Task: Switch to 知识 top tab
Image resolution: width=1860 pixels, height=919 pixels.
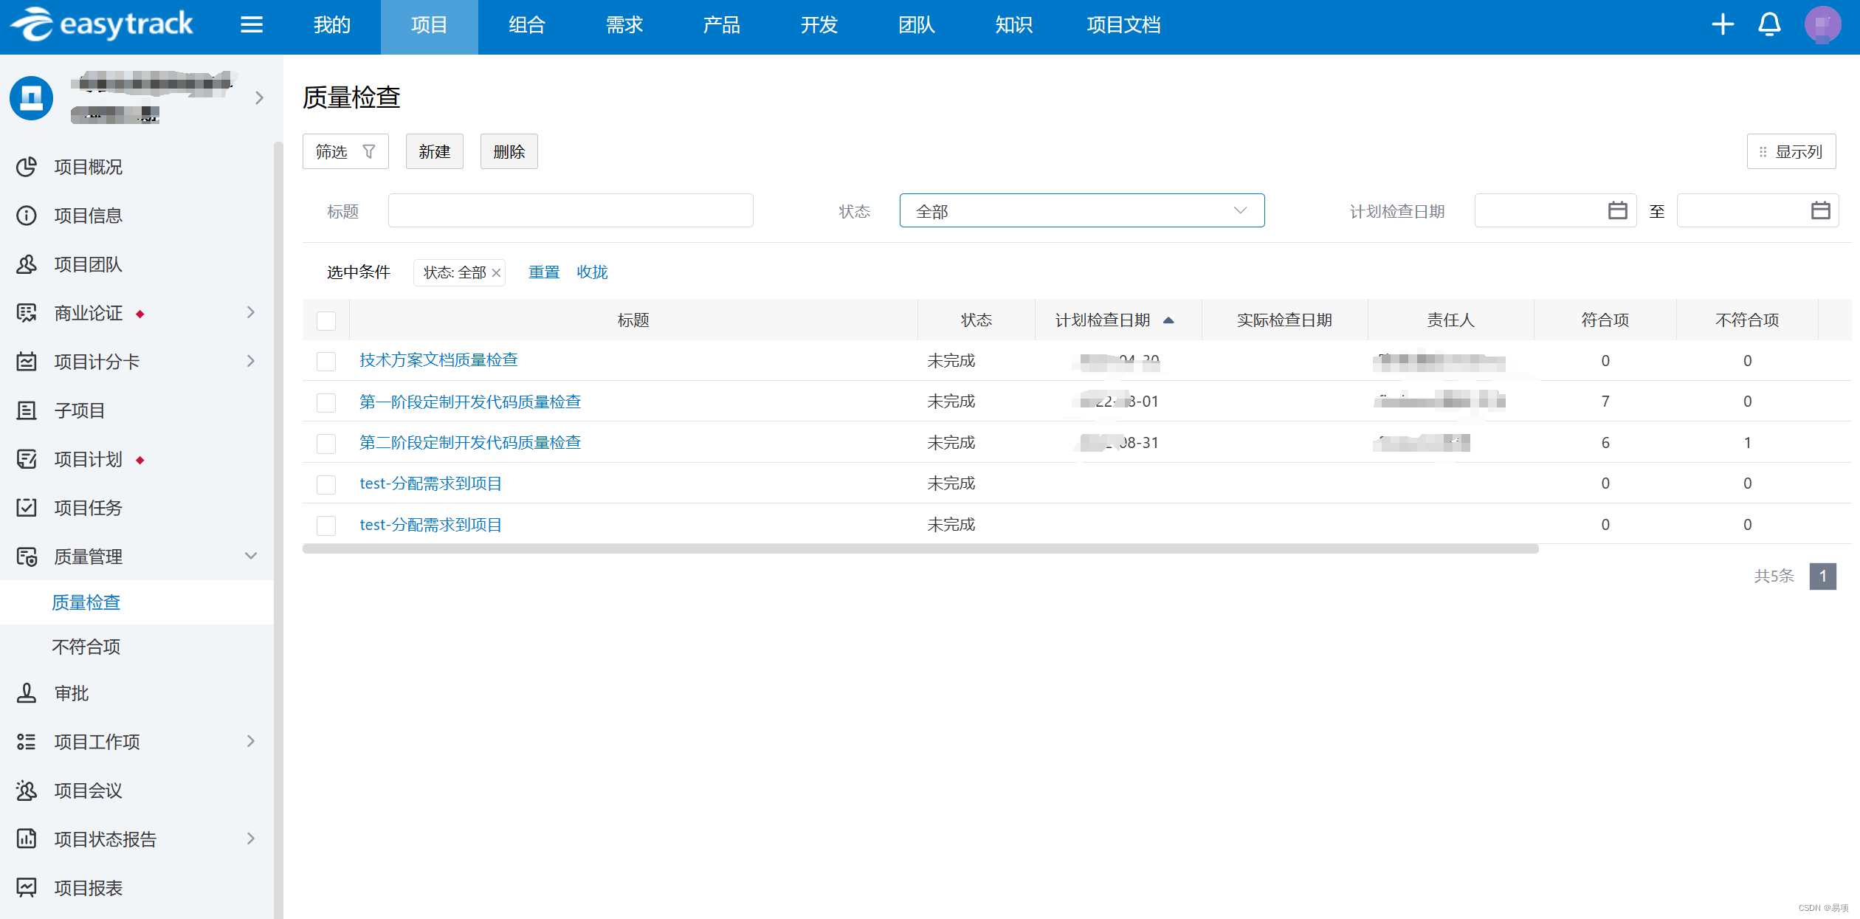Action: [1014, 25]
